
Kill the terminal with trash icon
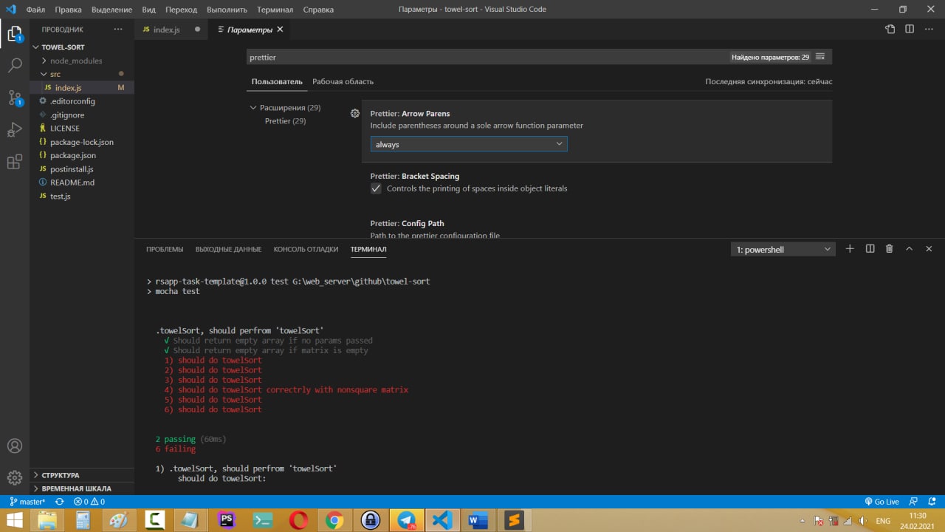pyautogui.click(x=890, y=249)
